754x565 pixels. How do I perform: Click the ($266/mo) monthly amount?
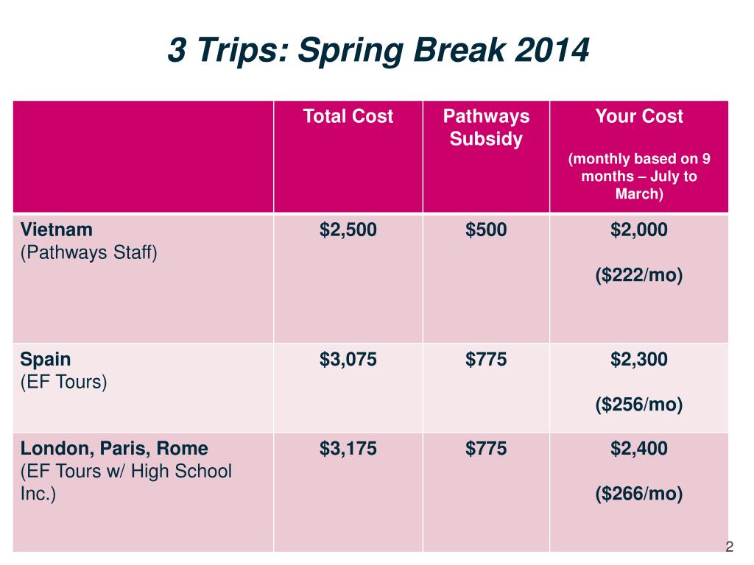click(639, 494)
